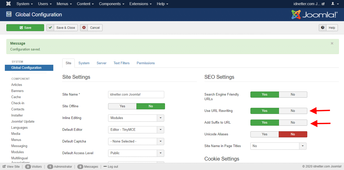344x170 pixels.
Task: Open Media in the sidebar
Action: pos(16,134)
